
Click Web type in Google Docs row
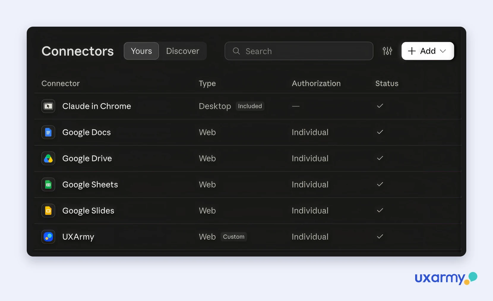coord(207,132)
